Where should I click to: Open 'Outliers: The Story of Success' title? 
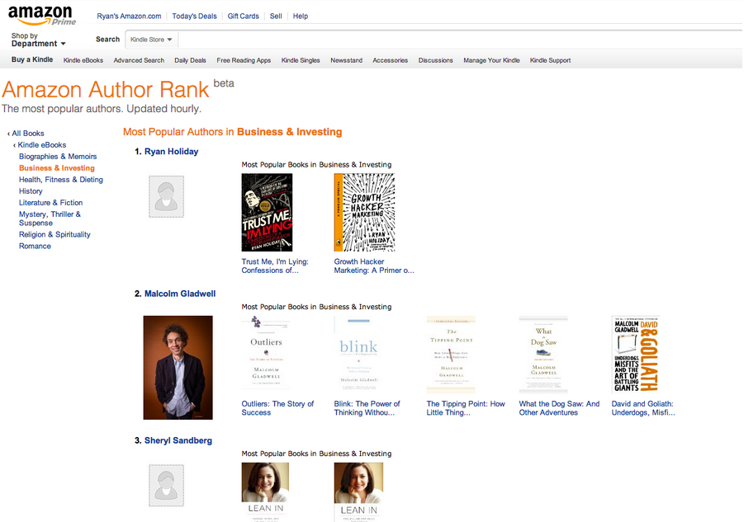(277, 408)
